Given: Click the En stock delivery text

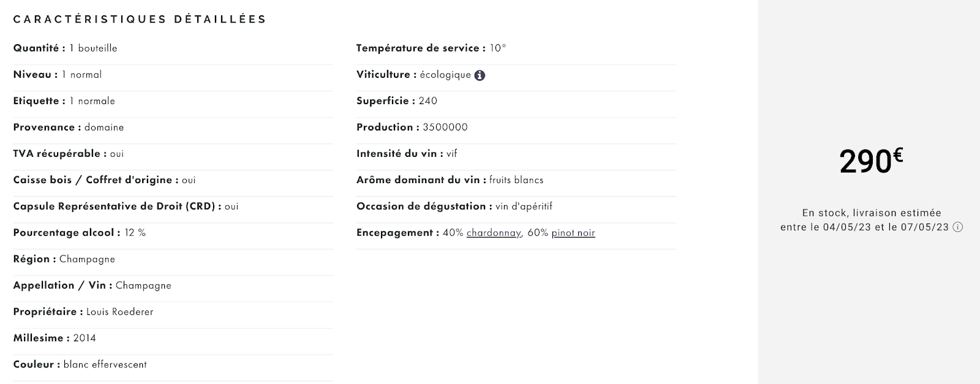Looking at the screenshot, I should [865, 220].
